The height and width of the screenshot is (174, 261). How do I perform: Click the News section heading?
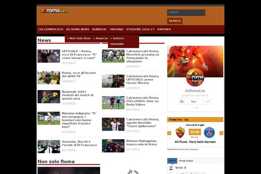44,40
